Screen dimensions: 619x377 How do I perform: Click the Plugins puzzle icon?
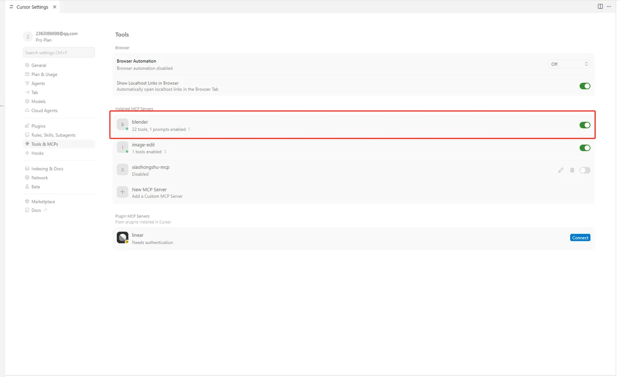27,126
